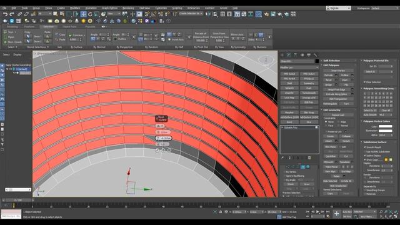Click the Insert Vertex button
The height and width of the screenshot is (225, 400).
point(338,71)
